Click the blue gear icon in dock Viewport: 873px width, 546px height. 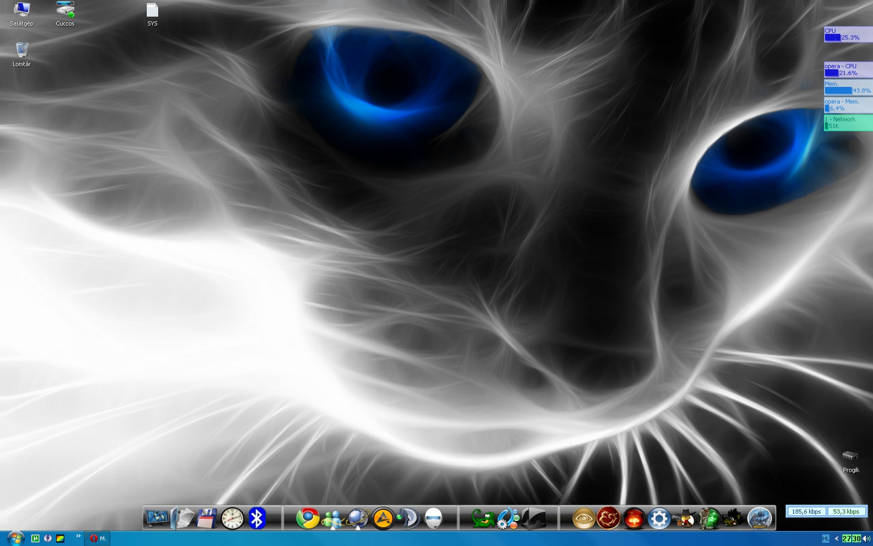[658, 518]
